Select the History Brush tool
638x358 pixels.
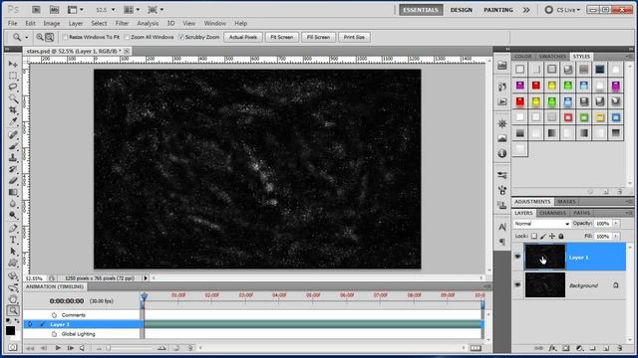(13, 169)
